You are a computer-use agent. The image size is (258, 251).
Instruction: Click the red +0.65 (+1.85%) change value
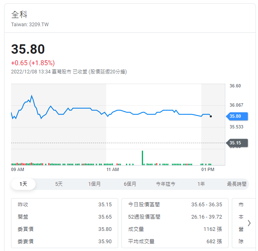coord(33,63)
